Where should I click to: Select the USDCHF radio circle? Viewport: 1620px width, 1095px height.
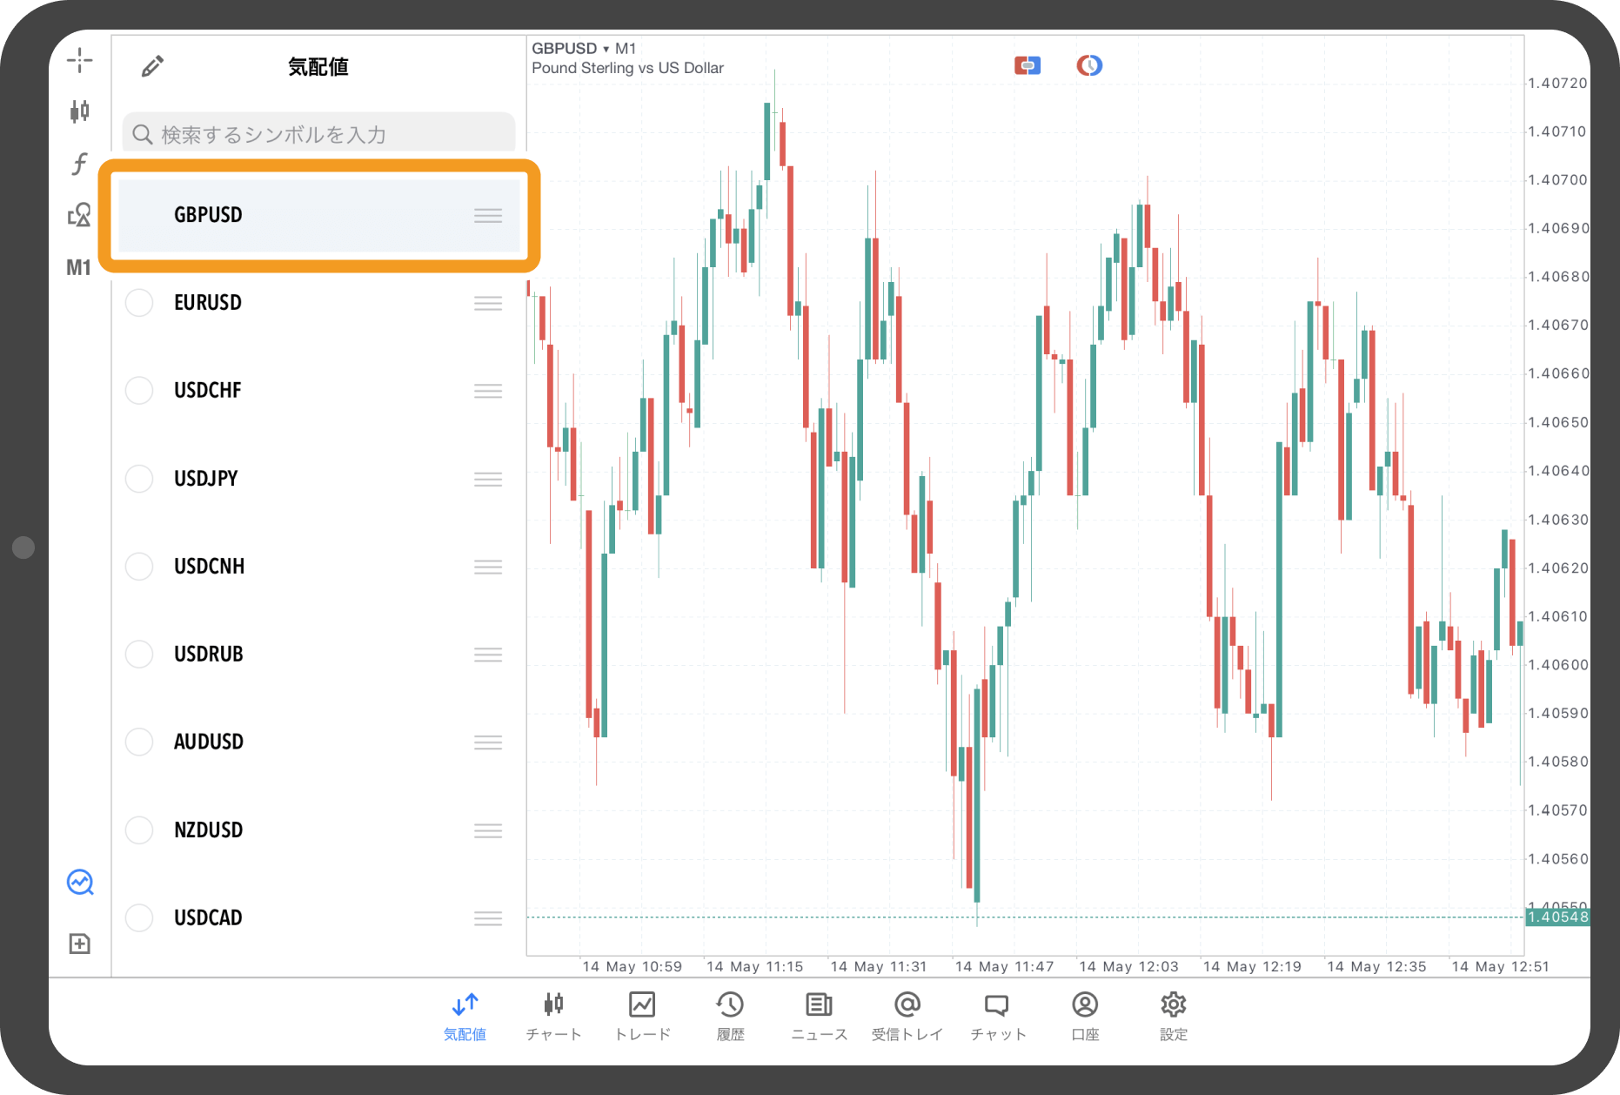(139, 391)
